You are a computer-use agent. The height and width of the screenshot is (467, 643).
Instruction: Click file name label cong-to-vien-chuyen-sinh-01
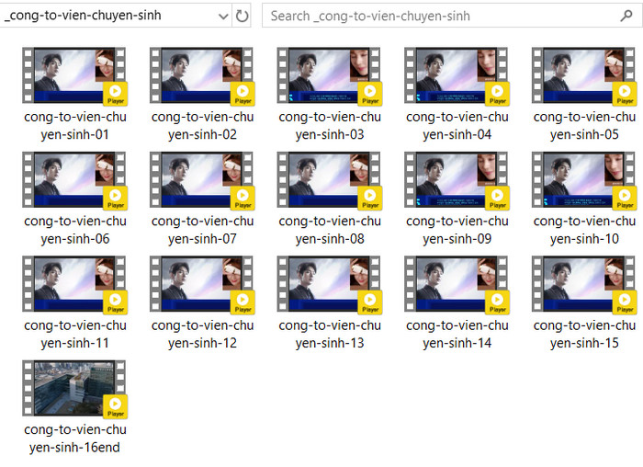tap(75, 126)
